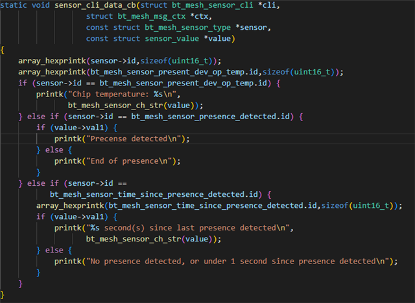Click the "%s second(s) since last presence detected" string
This screenshot has height=303, width=415.
[187, 228]
